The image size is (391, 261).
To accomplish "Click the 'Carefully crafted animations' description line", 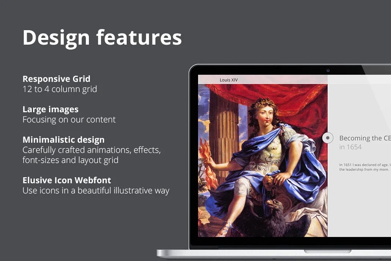I will tap(92, 150).
